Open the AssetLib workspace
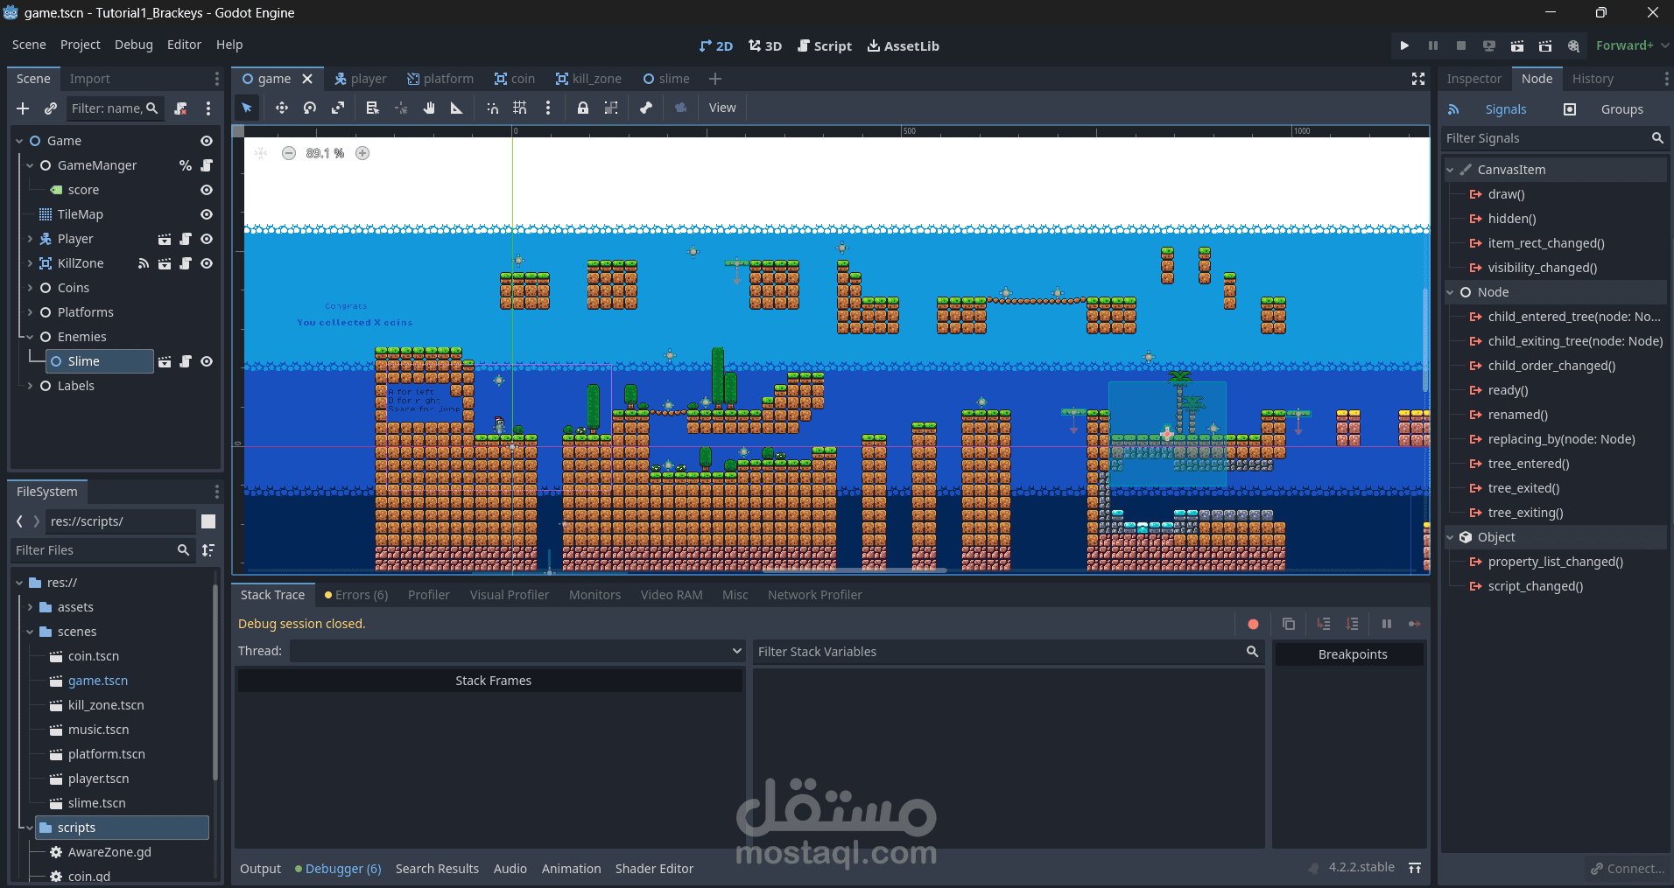 click(x=903, y=45)
